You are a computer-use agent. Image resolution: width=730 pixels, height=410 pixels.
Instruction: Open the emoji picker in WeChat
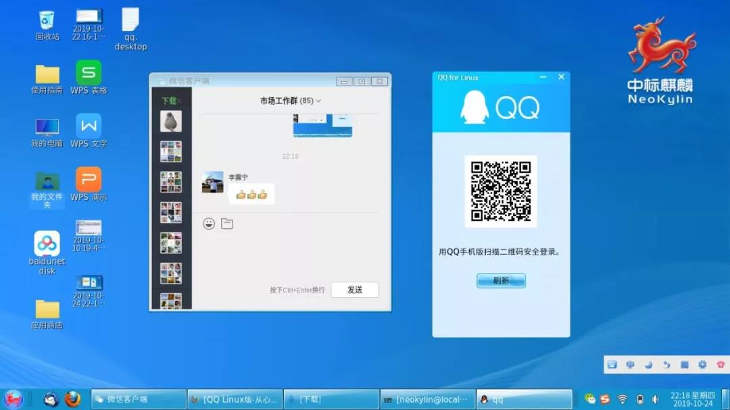pyautogui.click(x=209, y=224)
